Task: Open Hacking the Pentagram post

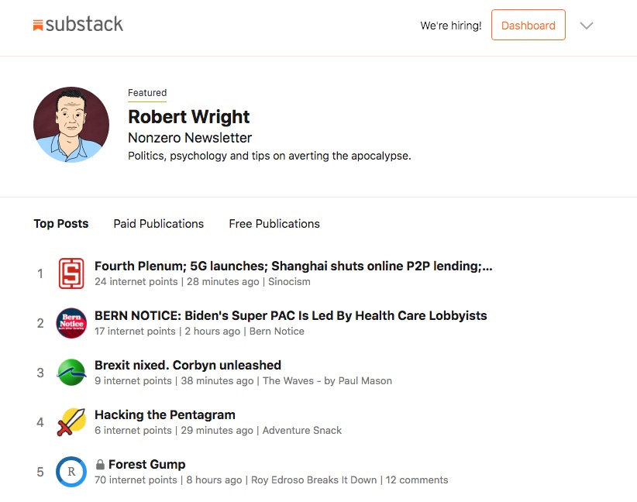Action: 165,414
